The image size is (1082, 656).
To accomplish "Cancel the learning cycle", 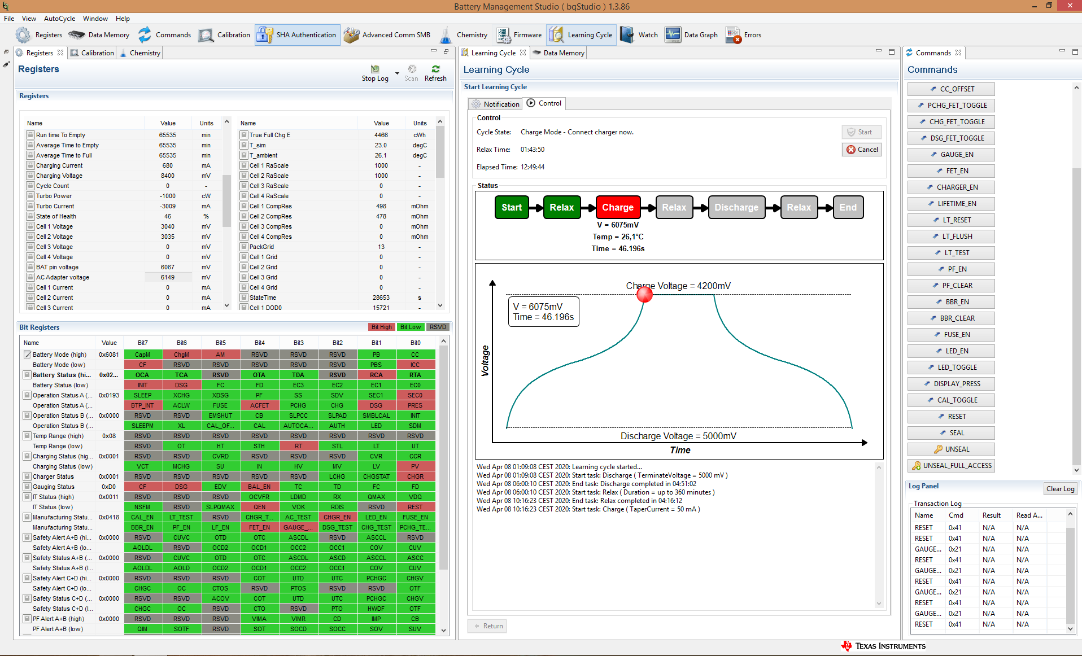I will click(862, 150).
